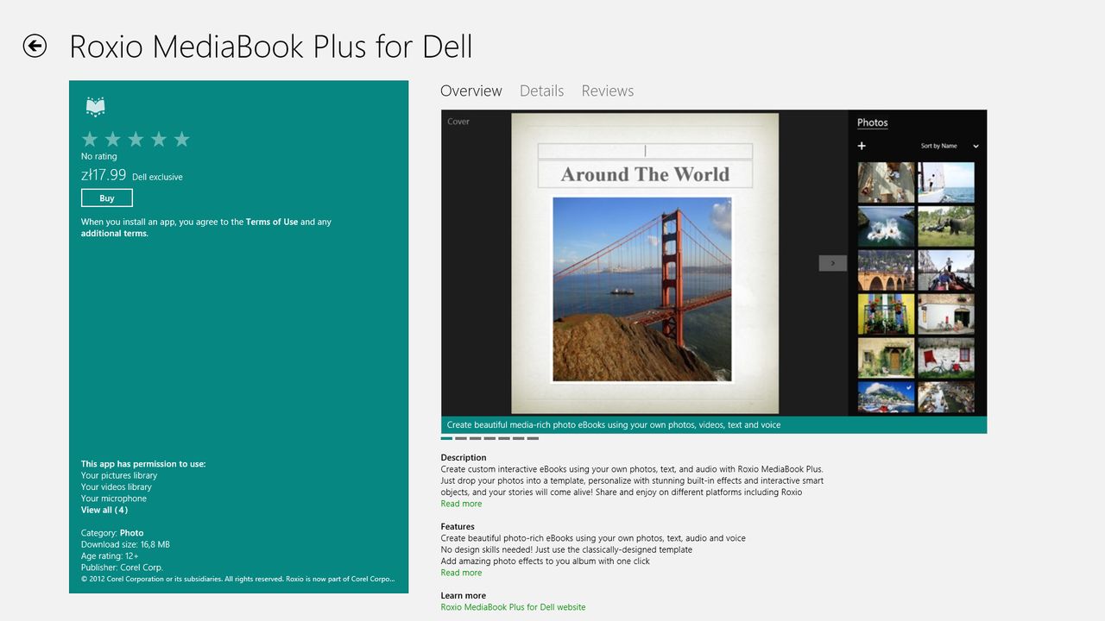This screenshot has width=1105, height=621.
Task: Select the yellow building photo thumbnail
Action: click(x=887, y=314)
